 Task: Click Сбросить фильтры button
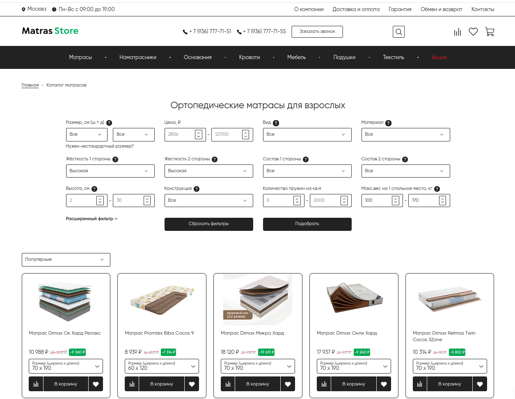208,224
